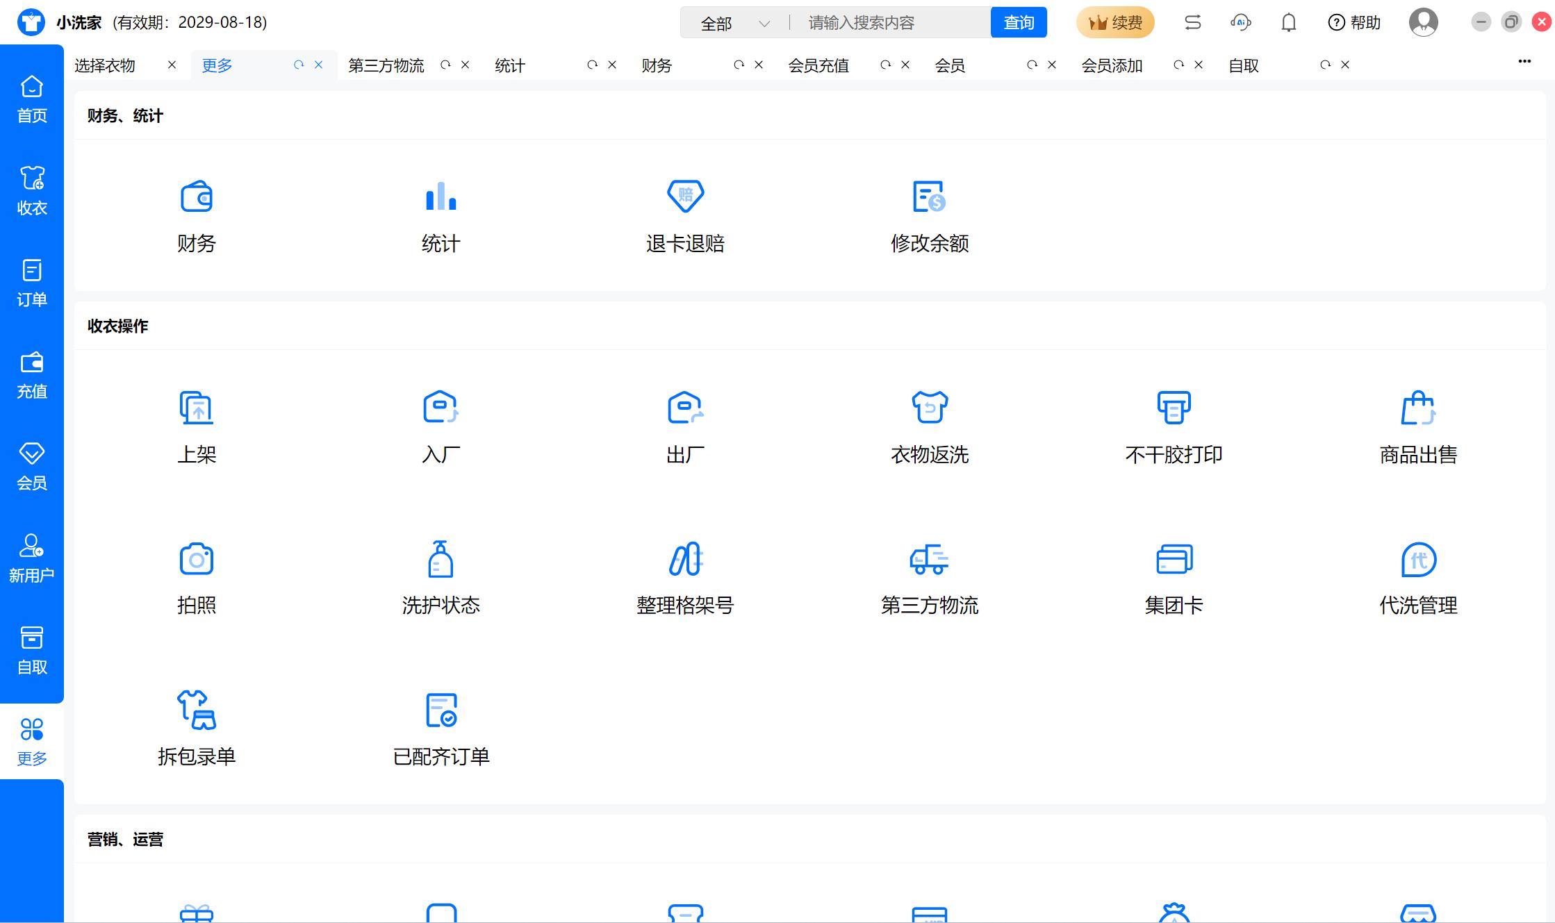Close the 统计 tab
This screenshot has height=923, width=1555.
click(612, 65)
